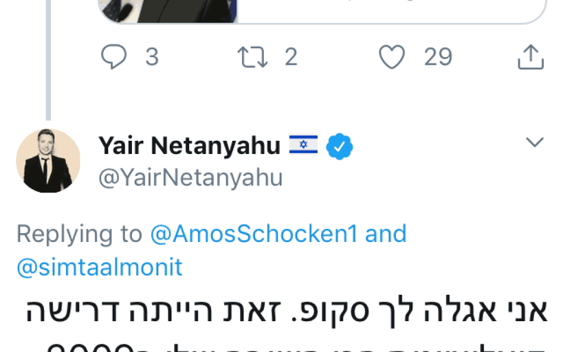The width and height of the screenshot is (563, 352).
Task: Open the Yair Netanyahu display name
Action: pos(190,146)
